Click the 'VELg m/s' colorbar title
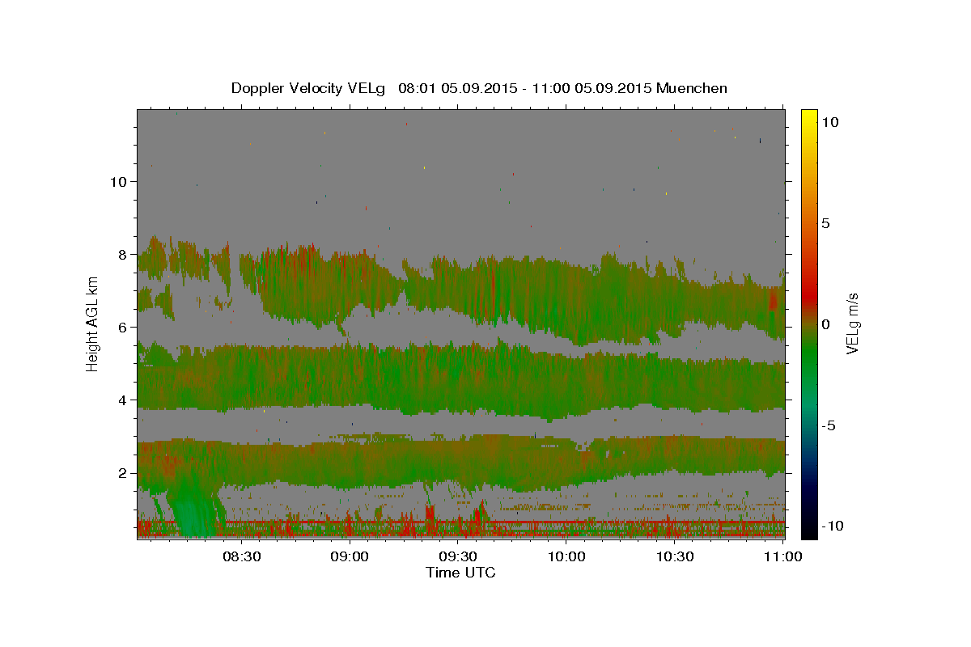 [x=853, y=323]
